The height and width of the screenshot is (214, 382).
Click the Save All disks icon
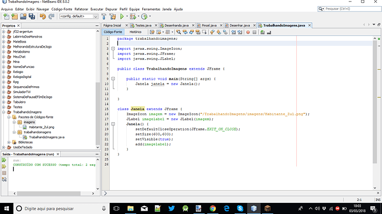pos(32,16)
